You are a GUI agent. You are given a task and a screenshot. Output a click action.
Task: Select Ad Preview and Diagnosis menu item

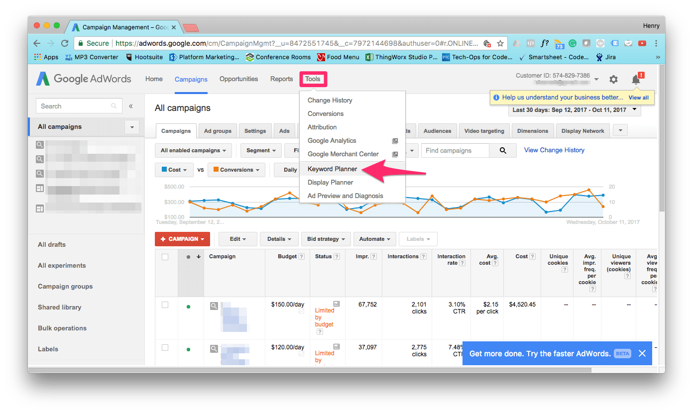pos(352,196)
